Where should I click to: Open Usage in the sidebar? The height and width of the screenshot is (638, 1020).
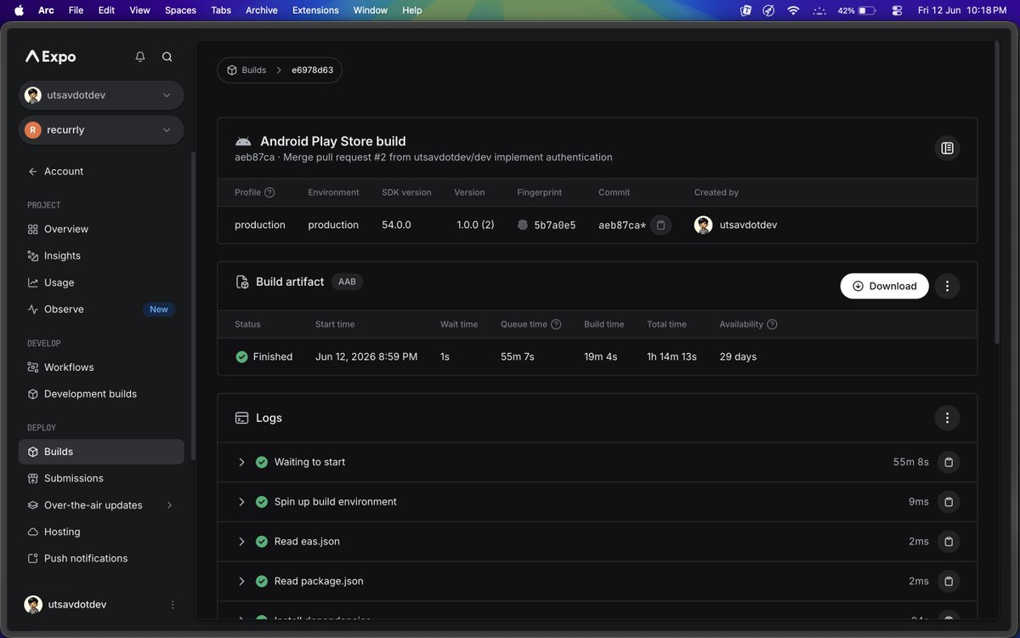(x=101, y=282)
